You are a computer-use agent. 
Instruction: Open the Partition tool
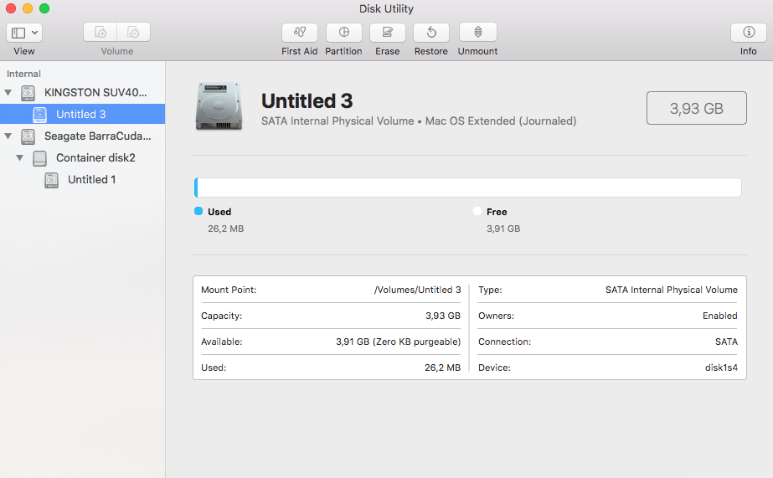[x=343, y=33]
